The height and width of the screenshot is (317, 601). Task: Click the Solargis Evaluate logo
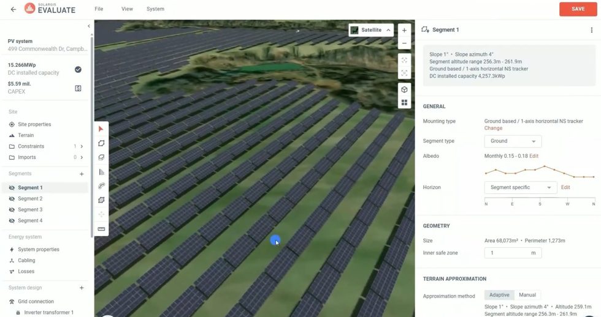coord(50,9)
